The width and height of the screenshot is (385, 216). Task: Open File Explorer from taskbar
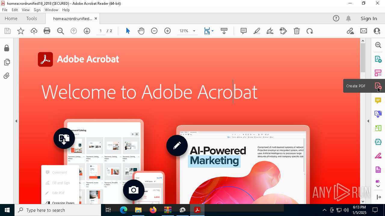click(x=138, y=210)
